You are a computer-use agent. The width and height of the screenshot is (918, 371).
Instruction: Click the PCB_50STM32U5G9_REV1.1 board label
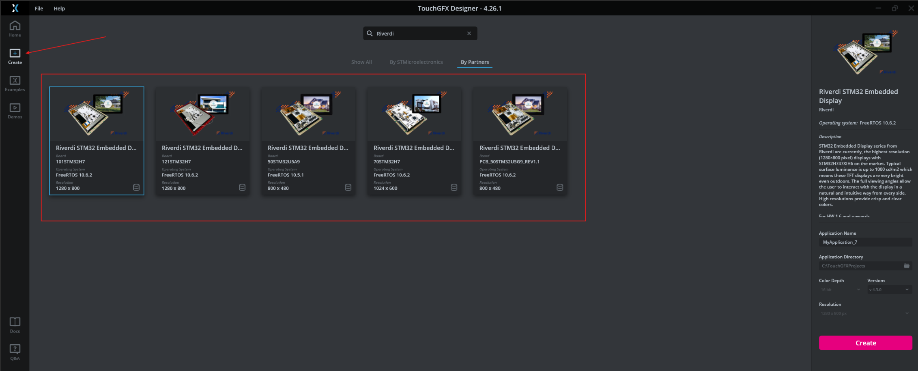(510, 161)
